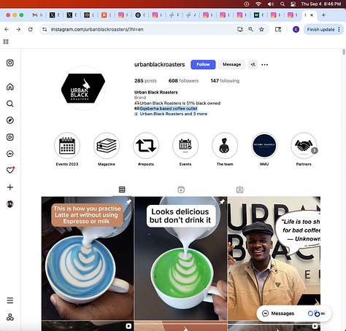The image size is (346, 331).
Task: Open Messenger icon in sidebar
Action: [10, 154]
